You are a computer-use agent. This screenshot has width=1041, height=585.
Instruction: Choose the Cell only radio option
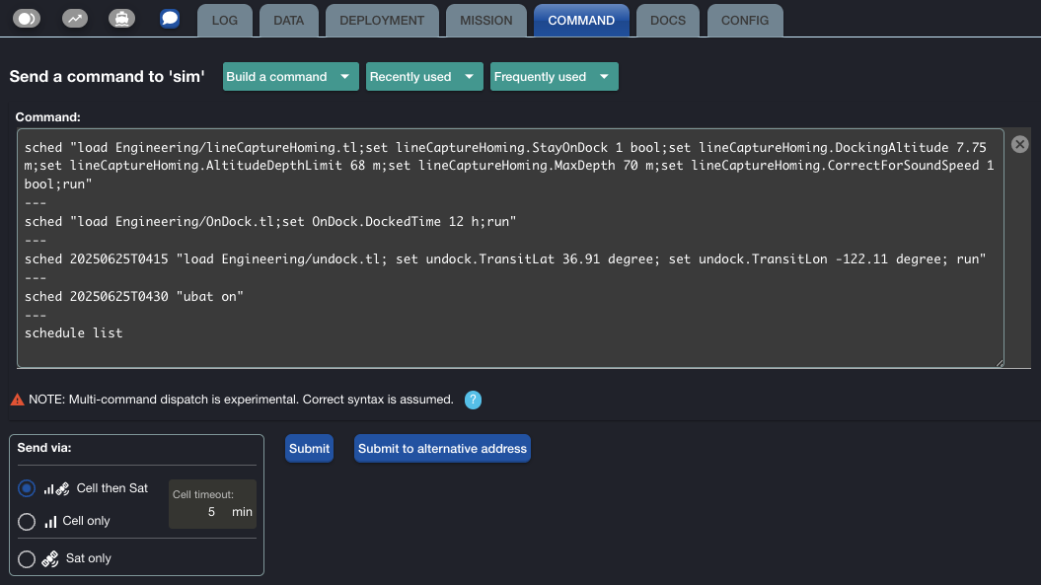[27, 521]
